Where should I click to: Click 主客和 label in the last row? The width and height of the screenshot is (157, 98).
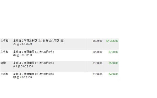pos(4,74)
